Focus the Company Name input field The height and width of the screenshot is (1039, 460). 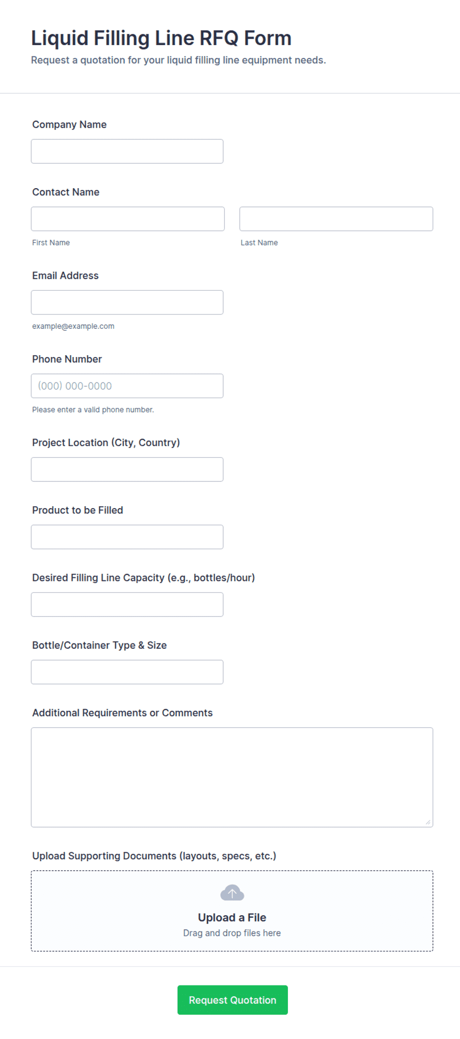pyautogui.click(x=127, y=151)
